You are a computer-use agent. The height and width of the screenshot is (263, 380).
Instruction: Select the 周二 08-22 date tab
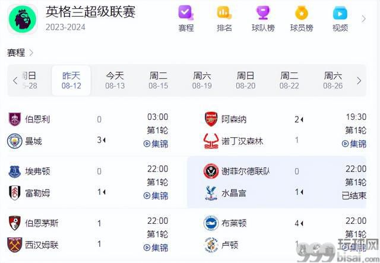click(x=289, y=81)
